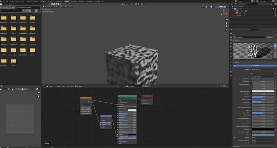This screenshot has height=148, width=277.
Task: Click the 3D cursor in the viewport
Action: pyautogui.click(x=133, y=68)
